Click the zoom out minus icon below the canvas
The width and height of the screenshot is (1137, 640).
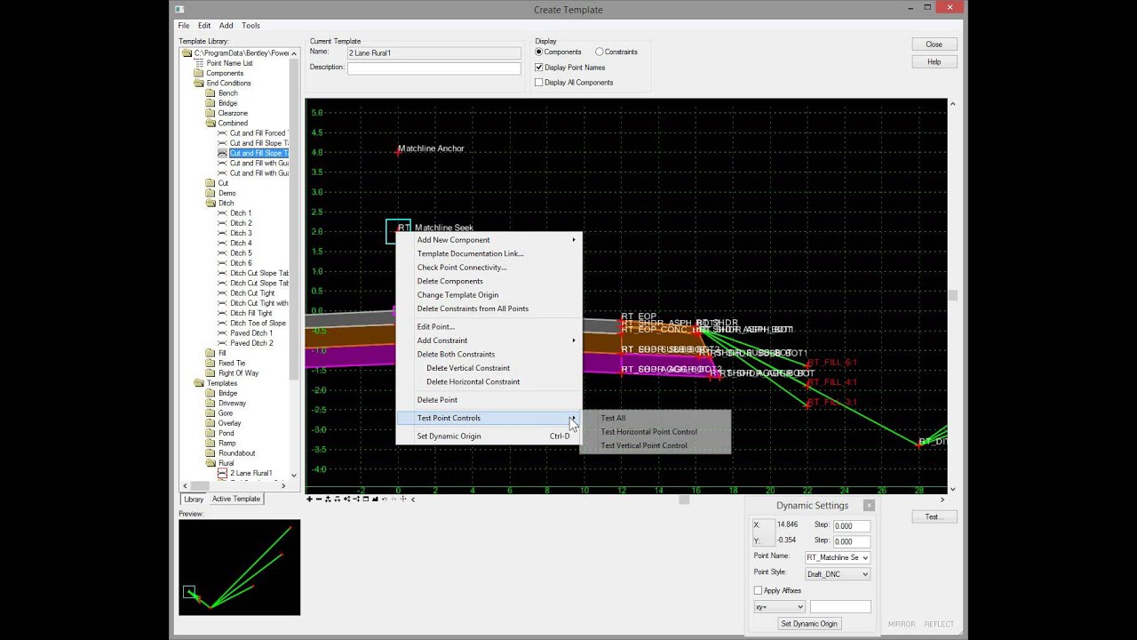click(319, 500)
